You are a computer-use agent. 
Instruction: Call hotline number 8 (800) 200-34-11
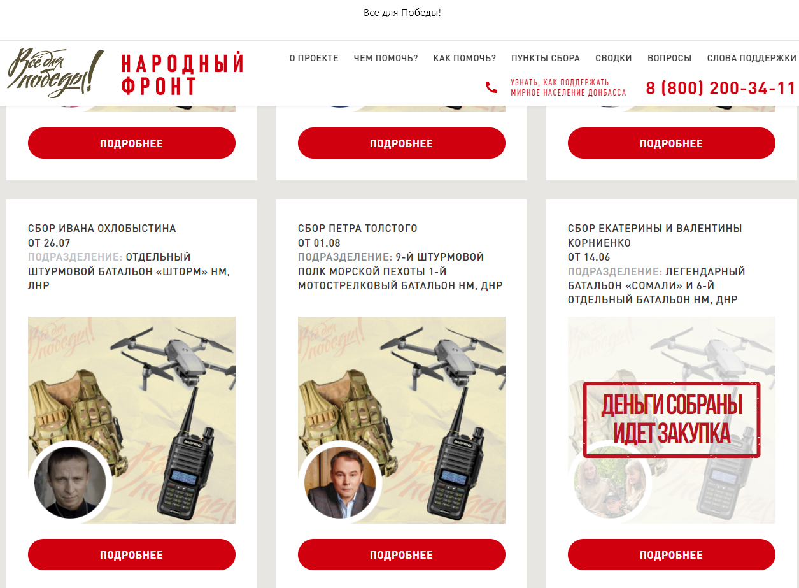(x=721, y=88)
